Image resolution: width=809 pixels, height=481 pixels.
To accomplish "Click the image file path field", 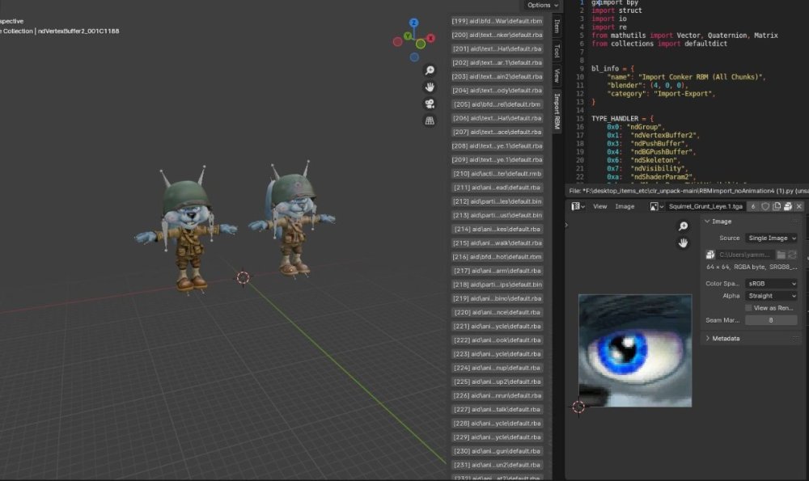I will [x=746, y=255].
